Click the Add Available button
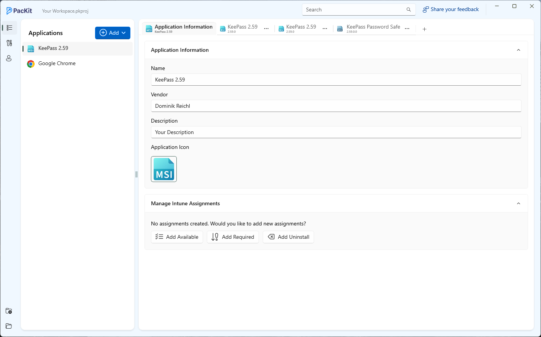Viewport: 541px width, 337px height. click(x=177, y=237)
